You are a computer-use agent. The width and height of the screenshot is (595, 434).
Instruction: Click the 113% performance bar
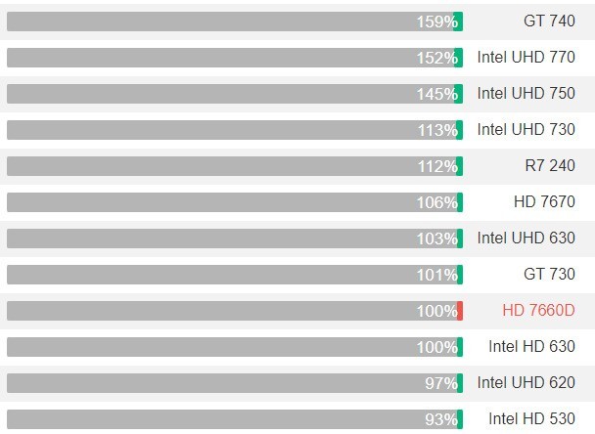(235, 130)
